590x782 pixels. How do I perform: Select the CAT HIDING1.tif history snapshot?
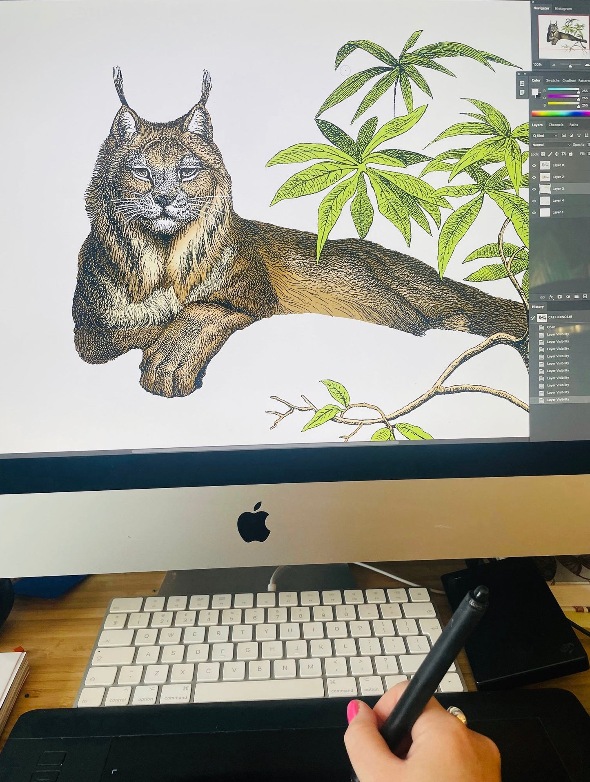coord(560,317)
